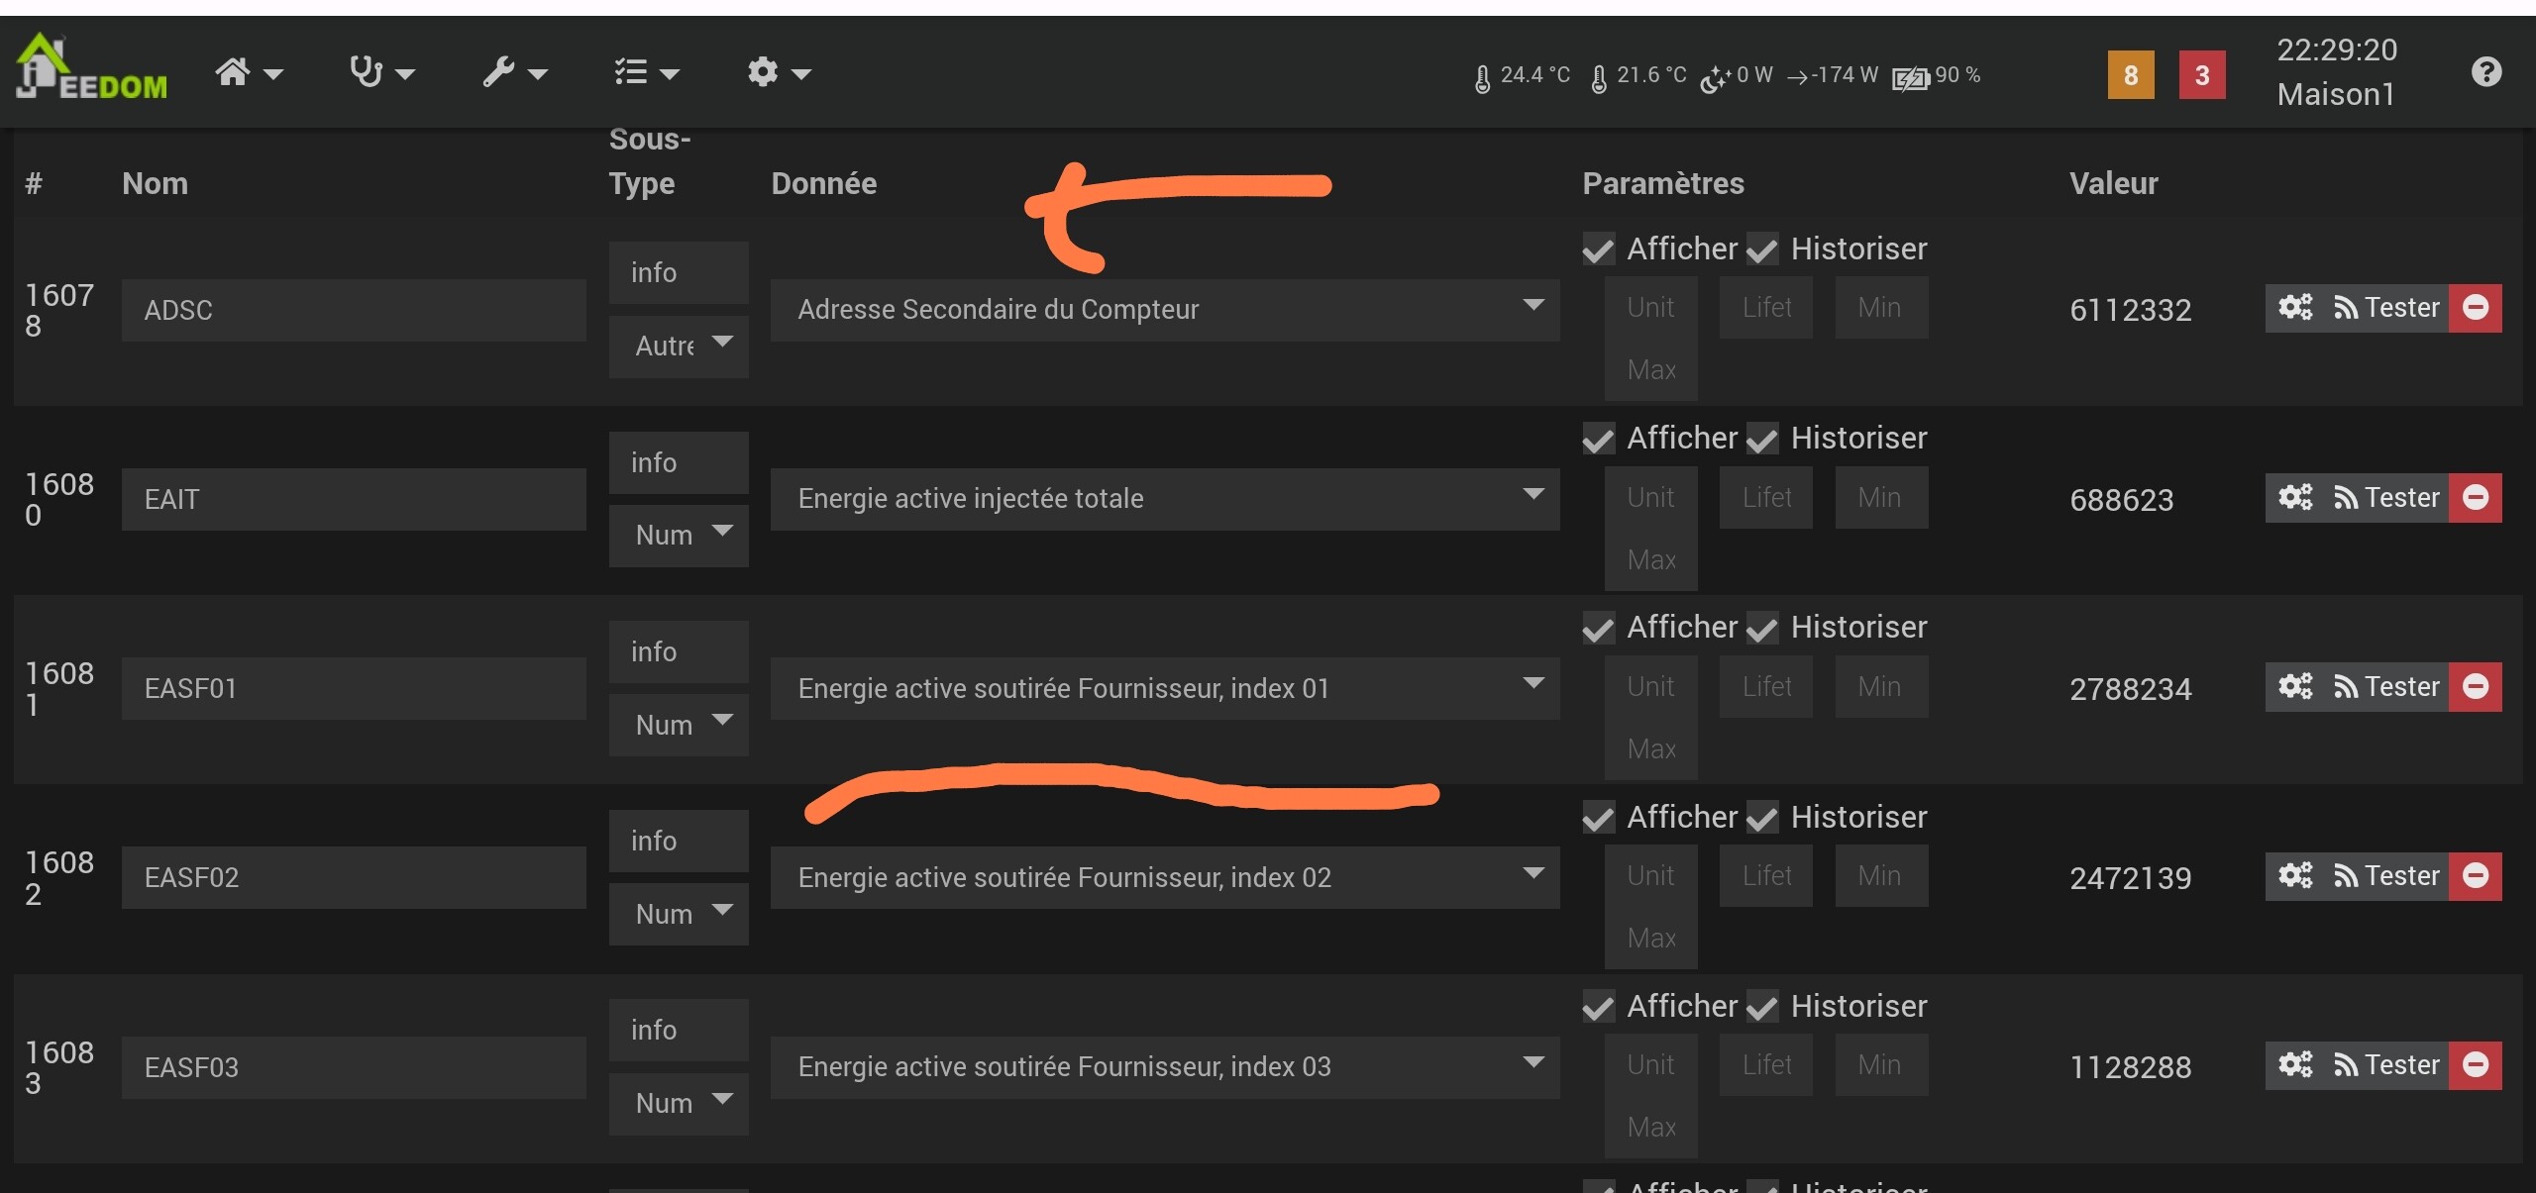Open the orange 8 messages badge

[2130, 76]
